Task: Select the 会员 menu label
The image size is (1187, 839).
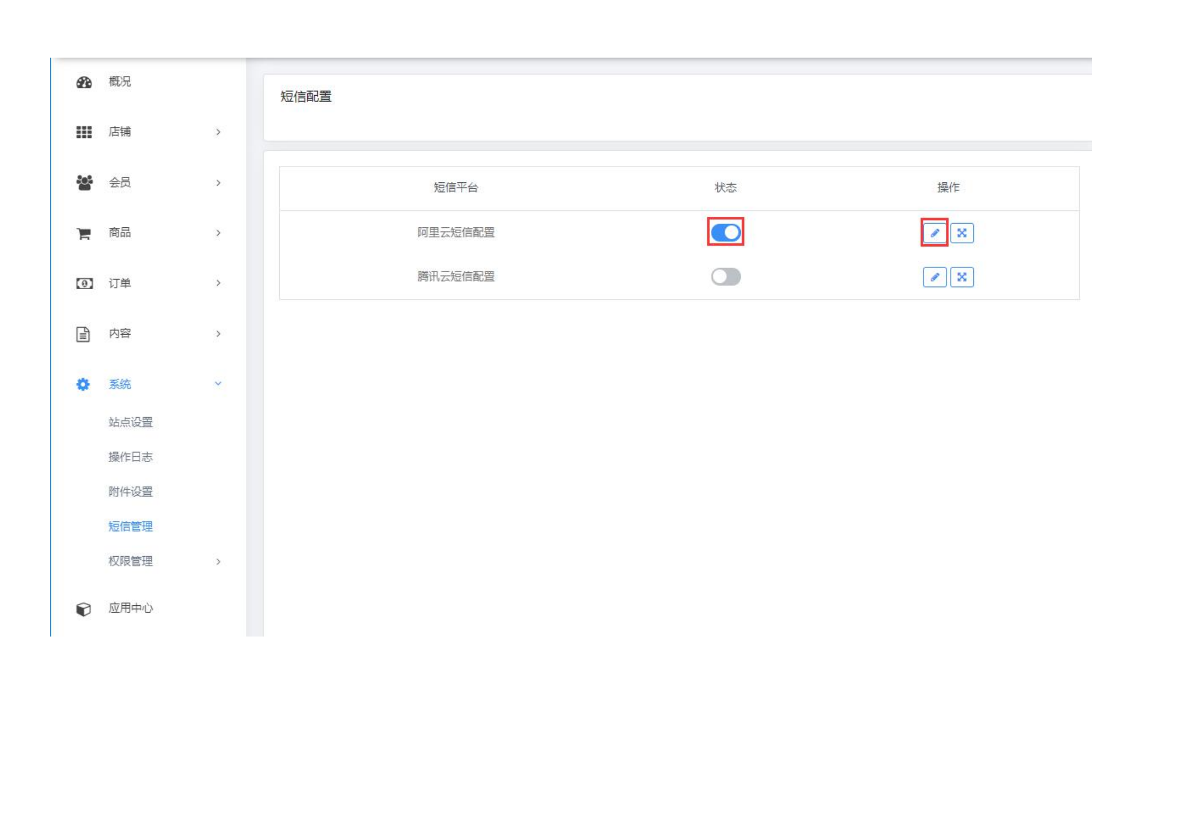Action: [119, 182]
